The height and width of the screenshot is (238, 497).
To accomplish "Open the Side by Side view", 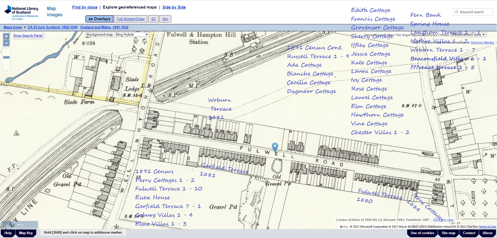I will 174,7.
